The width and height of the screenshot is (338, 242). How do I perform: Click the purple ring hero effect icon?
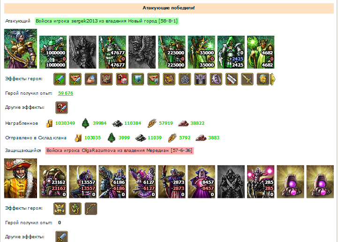tap(216, 79)
